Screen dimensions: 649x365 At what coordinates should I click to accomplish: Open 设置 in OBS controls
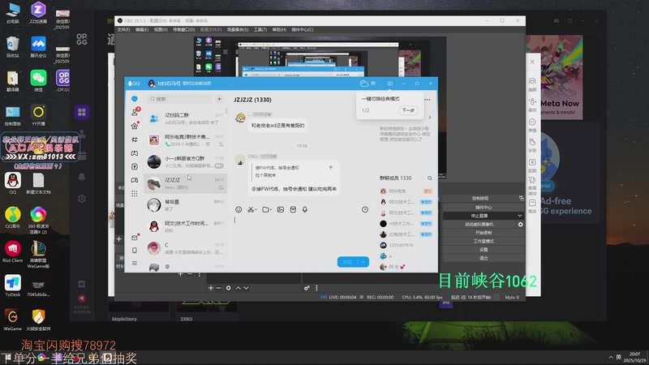[484, 250]
